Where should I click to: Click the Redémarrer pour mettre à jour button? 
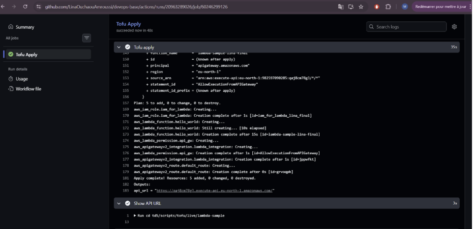pyautogui.click(x=440, y=7)
